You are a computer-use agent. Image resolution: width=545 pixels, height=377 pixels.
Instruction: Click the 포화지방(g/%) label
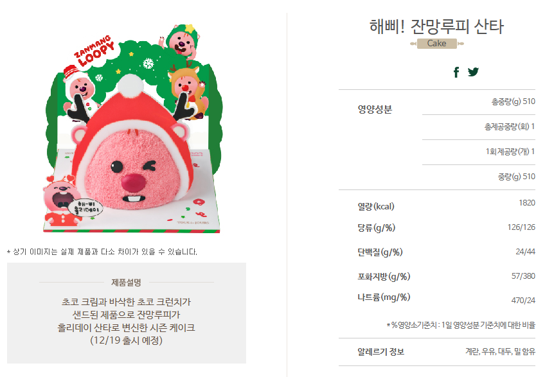click(x=384, y=277)
